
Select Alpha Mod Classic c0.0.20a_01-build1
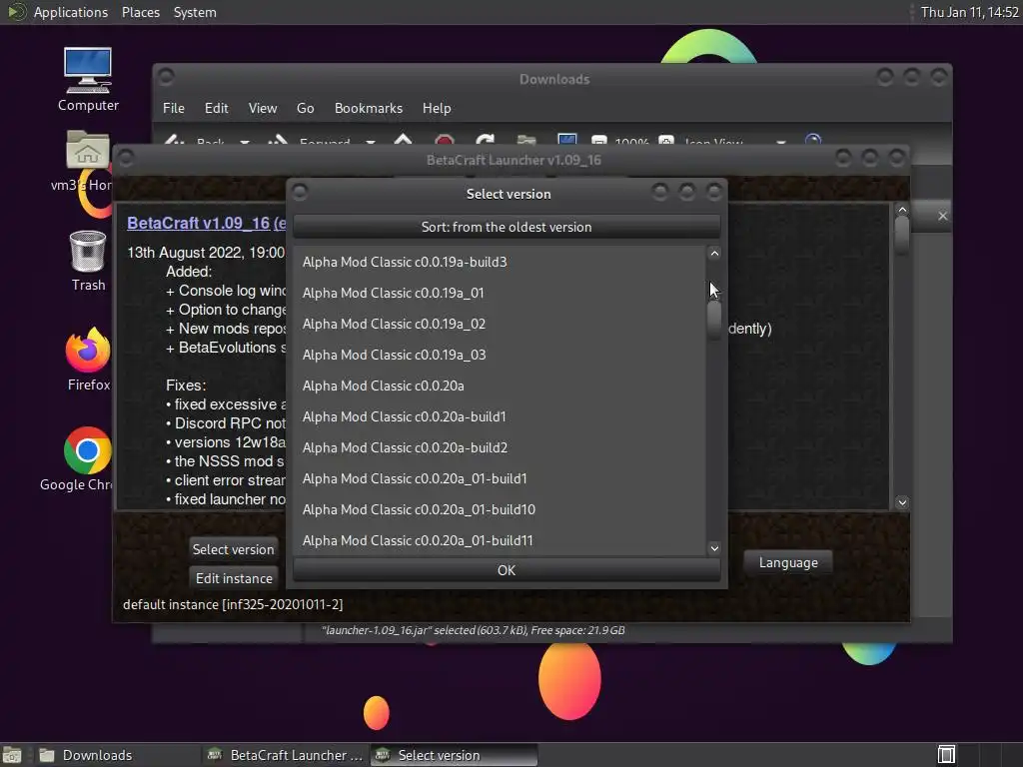[500, 478]
